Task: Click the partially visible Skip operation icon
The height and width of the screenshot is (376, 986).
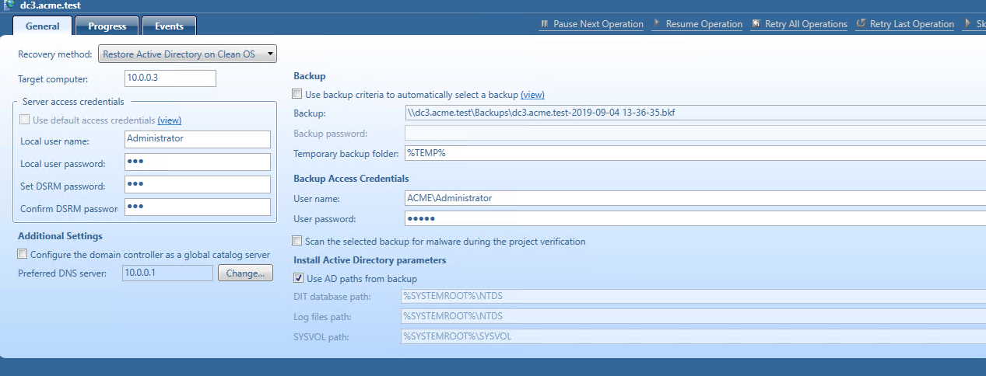Action: tap(969, 24)
